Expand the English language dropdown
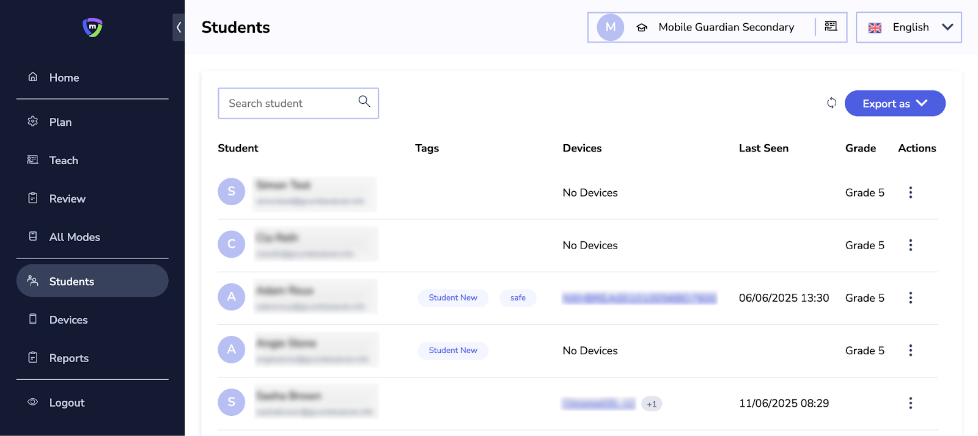Viewport: 978px width, 436px height. [909, 27]
